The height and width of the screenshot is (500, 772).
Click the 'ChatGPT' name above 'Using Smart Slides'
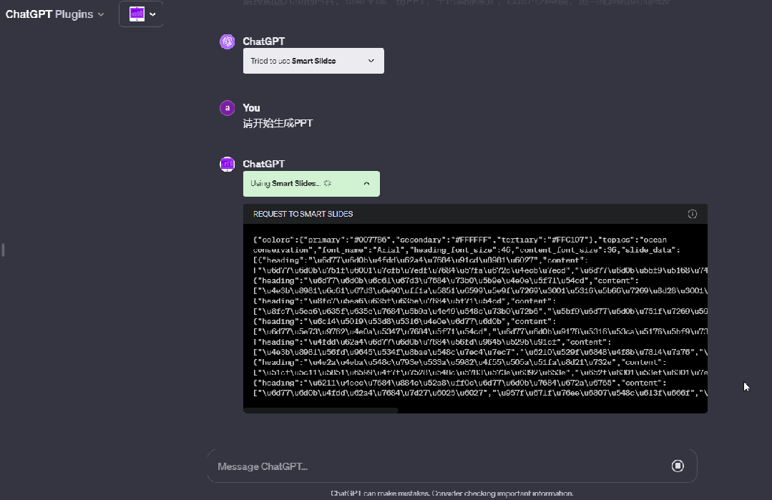coord(263,164)
